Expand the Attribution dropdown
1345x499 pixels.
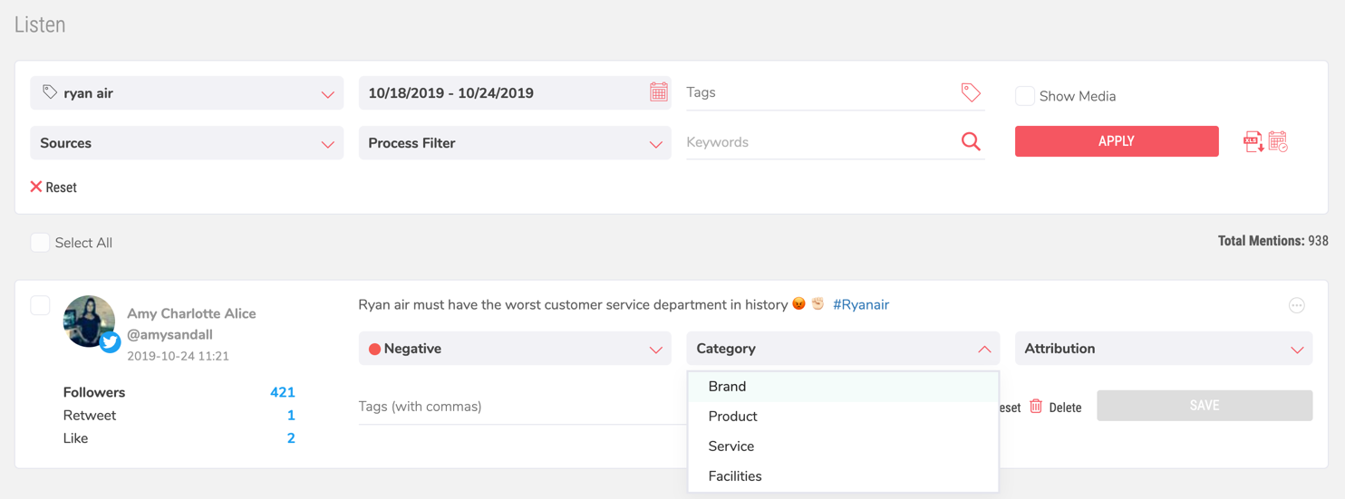coord(1164,349)
